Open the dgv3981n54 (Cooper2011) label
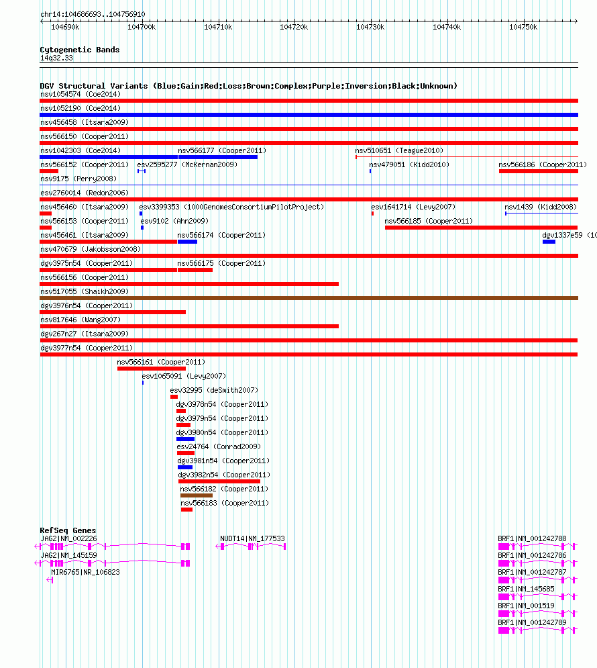Viewport: 597px width, 668px height. pos(223,461)
